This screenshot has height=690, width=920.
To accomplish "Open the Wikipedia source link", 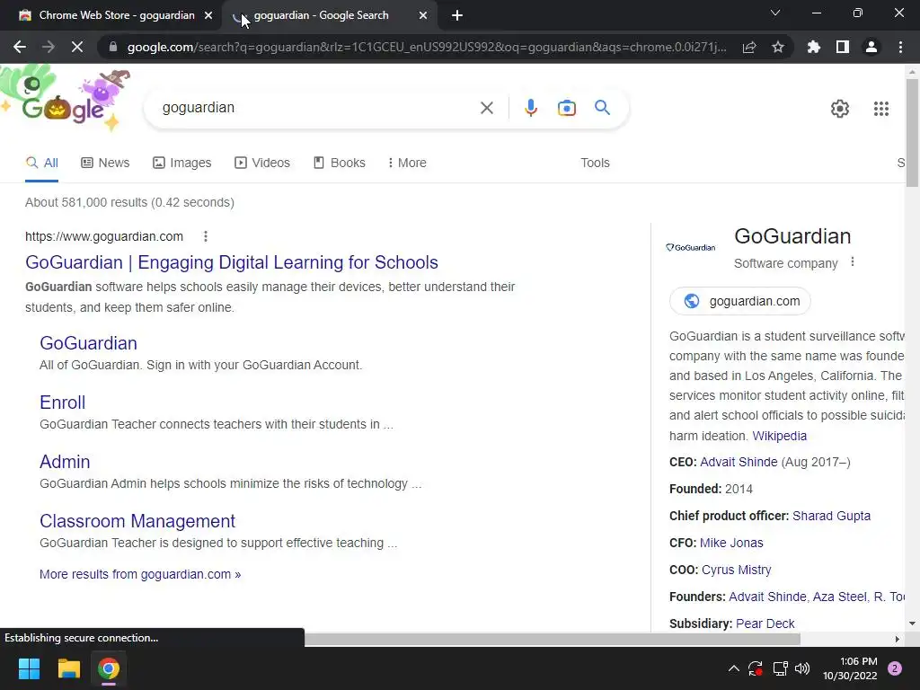I will click(780, 436).
